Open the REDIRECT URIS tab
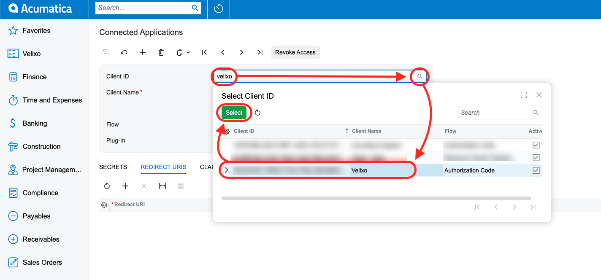The width and height of the screenshot is (601, 280). coord(163,167)
